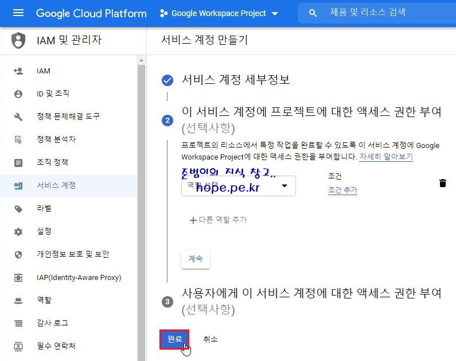
Task: Click the project selector hexagon icon
Action: [x=163, y=13]
